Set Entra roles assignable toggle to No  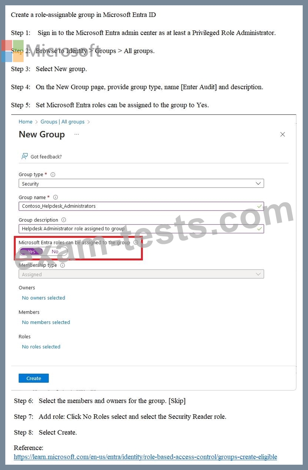55,252
